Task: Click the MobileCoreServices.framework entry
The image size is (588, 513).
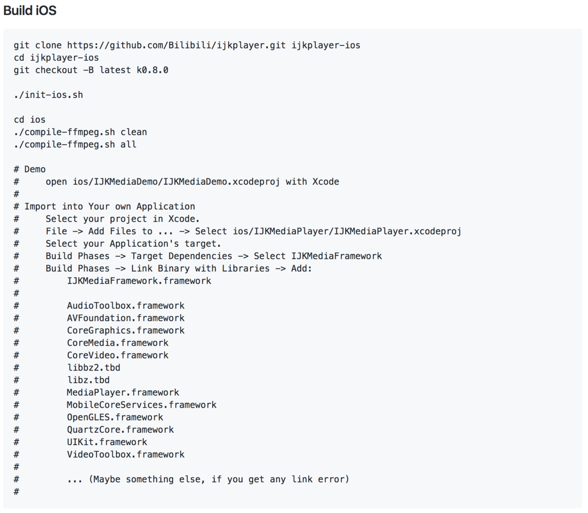Action: coord(142,405)
